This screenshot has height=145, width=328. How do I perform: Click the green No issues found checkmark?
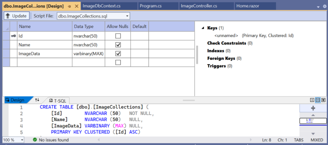35,140
